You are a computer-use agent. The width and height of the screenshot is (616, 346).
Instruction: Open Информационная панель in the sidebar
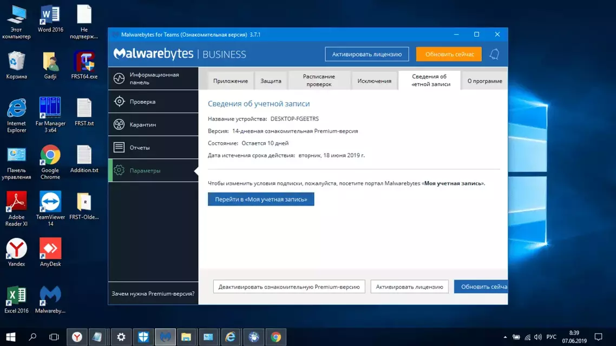coord(153,78)
